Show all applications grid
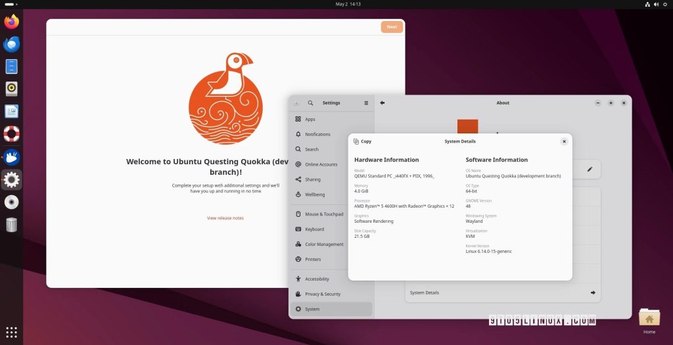Viewport: 673px width, 345px height. tap(11, 332)
